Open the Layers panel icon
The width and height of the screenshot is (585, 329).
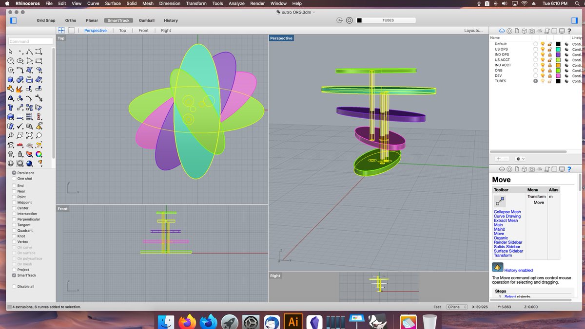[x=502, y=31]
